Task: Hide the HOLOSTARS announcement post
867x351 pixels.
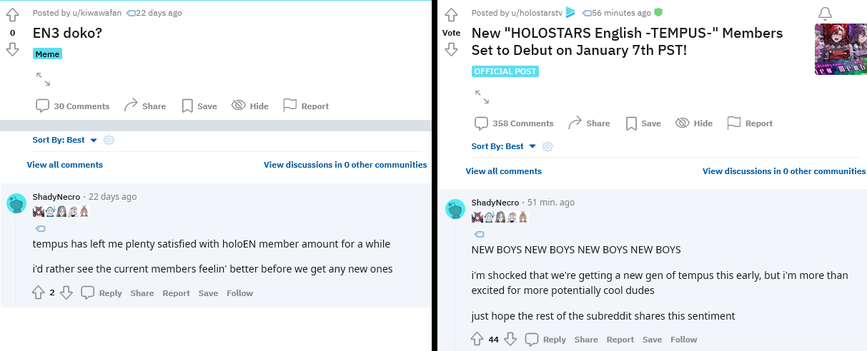Action: point(694,123)
